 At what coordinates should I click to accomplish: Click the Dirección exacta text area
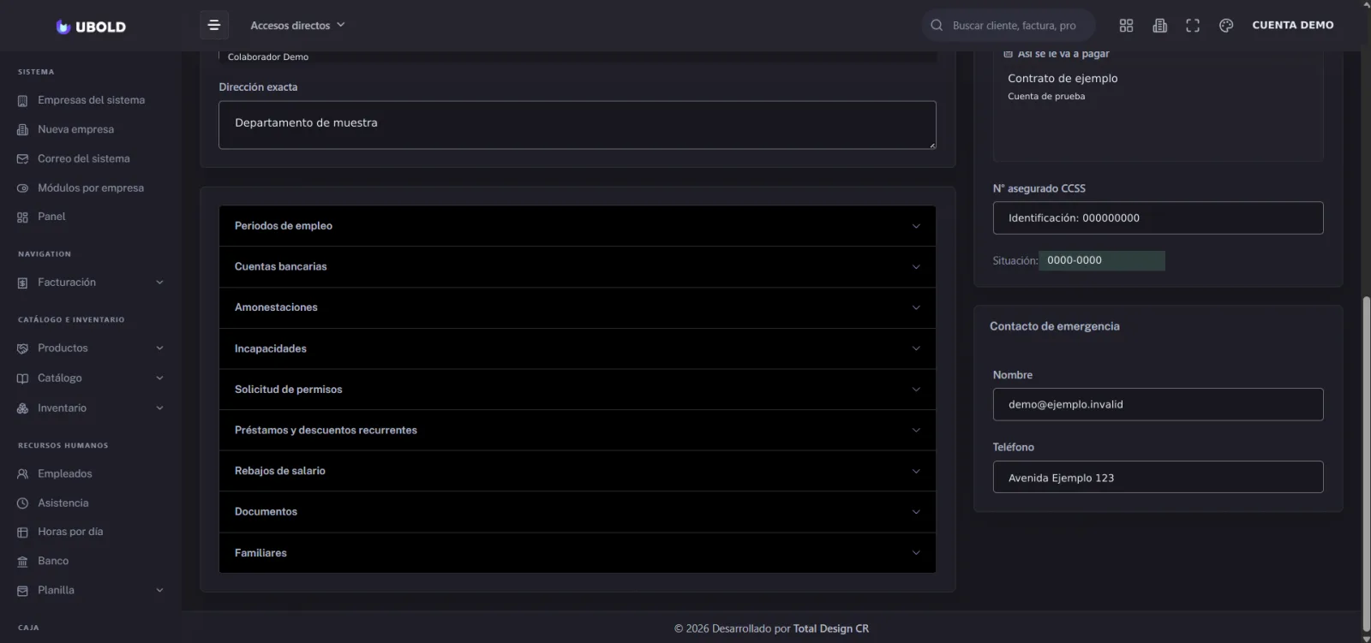pyautogui.click(x=577, y=125)
